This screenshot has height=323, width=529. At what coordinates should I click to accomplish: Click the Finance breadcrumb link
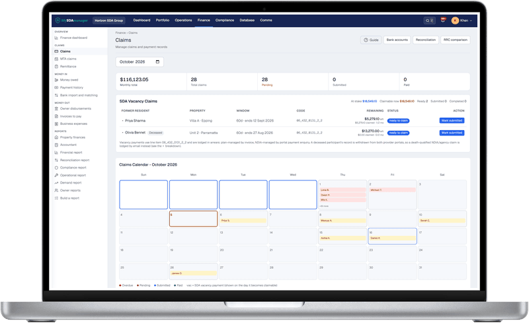click(120, 33)
